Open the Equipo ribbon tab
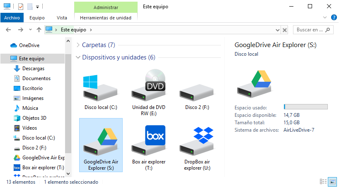The image size is (339, 187). 37,18
